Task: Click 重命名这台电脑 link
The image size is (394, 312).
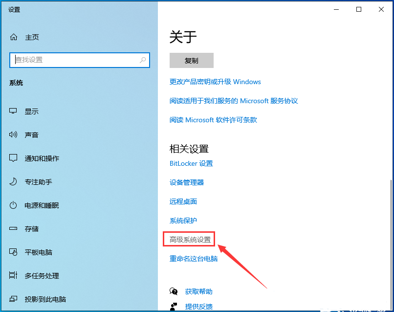Action: coord(194,259)
